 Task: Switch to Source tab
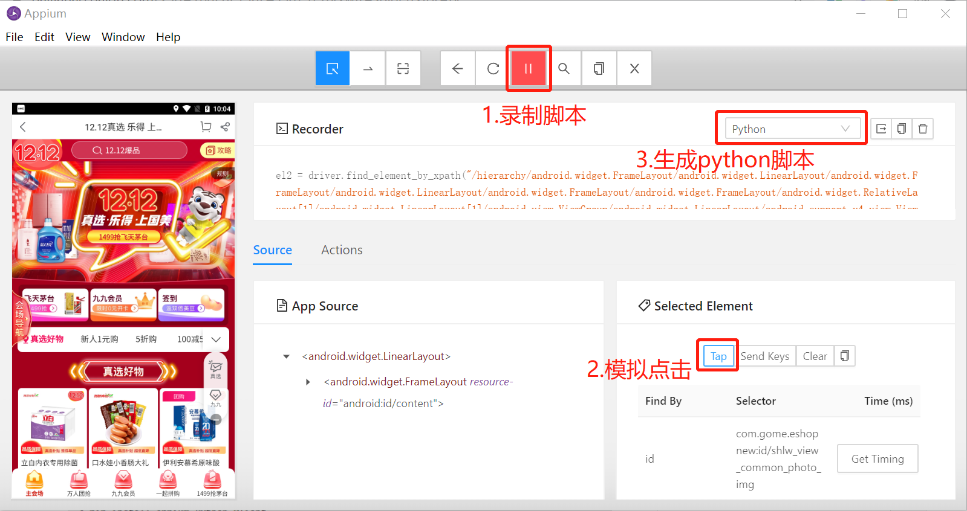tap(273, 250)
